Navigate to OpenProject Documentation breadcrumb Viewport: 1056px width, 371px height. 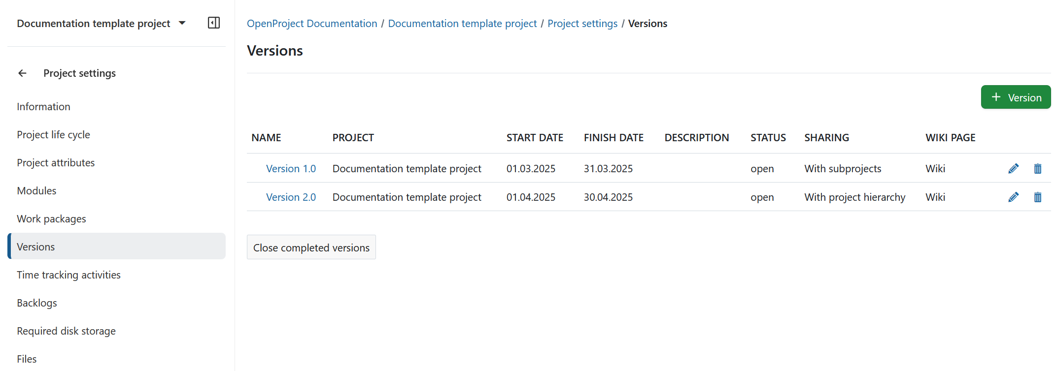(311, 24)
